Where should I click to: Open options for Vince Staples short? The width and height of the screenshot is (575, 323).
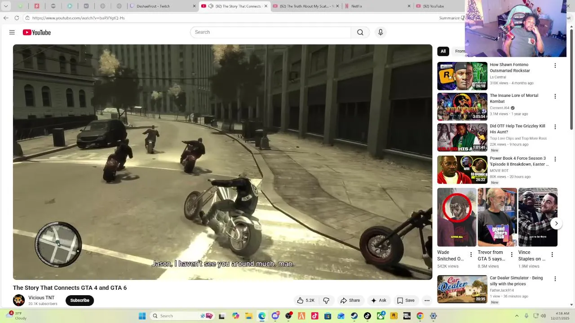click(x=552, y=255)
